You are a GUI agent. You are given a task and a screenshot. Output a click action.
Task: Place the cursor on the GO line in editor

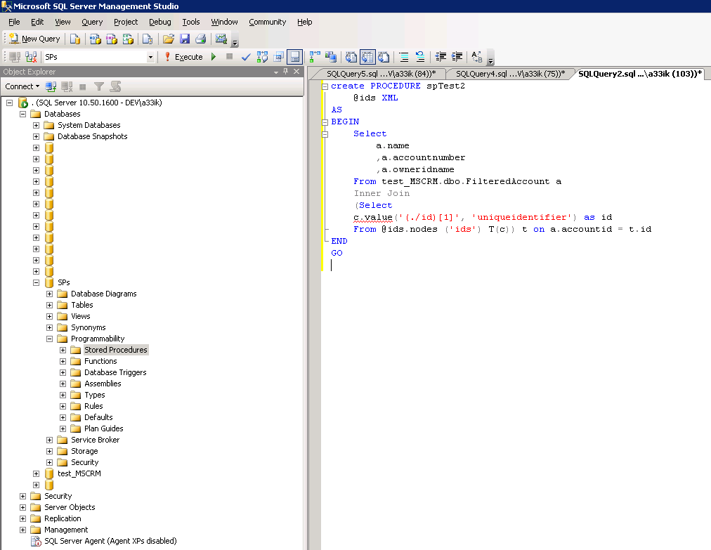click(337, 254)
